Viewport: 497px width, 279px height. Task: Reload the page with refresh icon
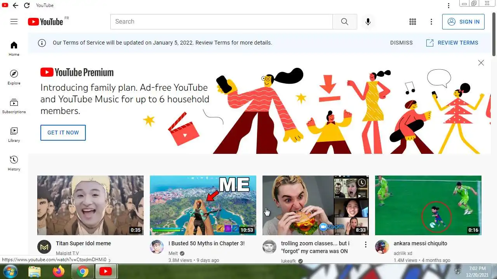[27, 5]
